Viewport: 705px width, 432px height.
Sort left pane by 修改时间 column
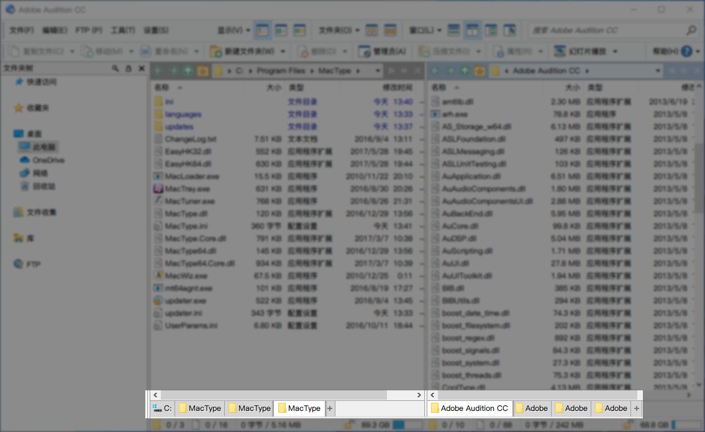click(398, 87)
